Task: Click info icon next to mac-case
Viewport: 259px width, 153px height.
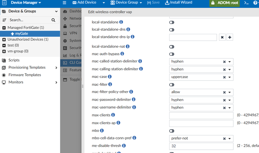Action: pyautogui.click(x=110, y=77)
